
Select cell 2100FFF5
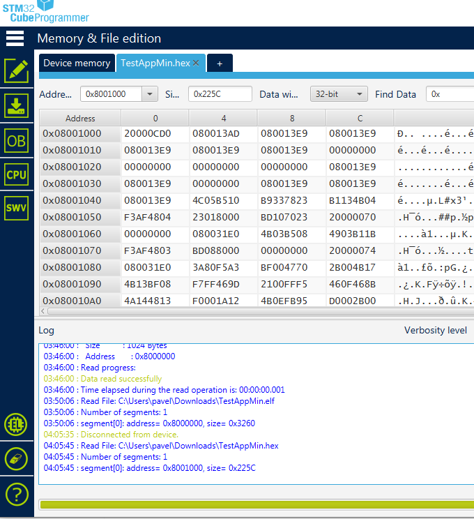coord(292,284)
